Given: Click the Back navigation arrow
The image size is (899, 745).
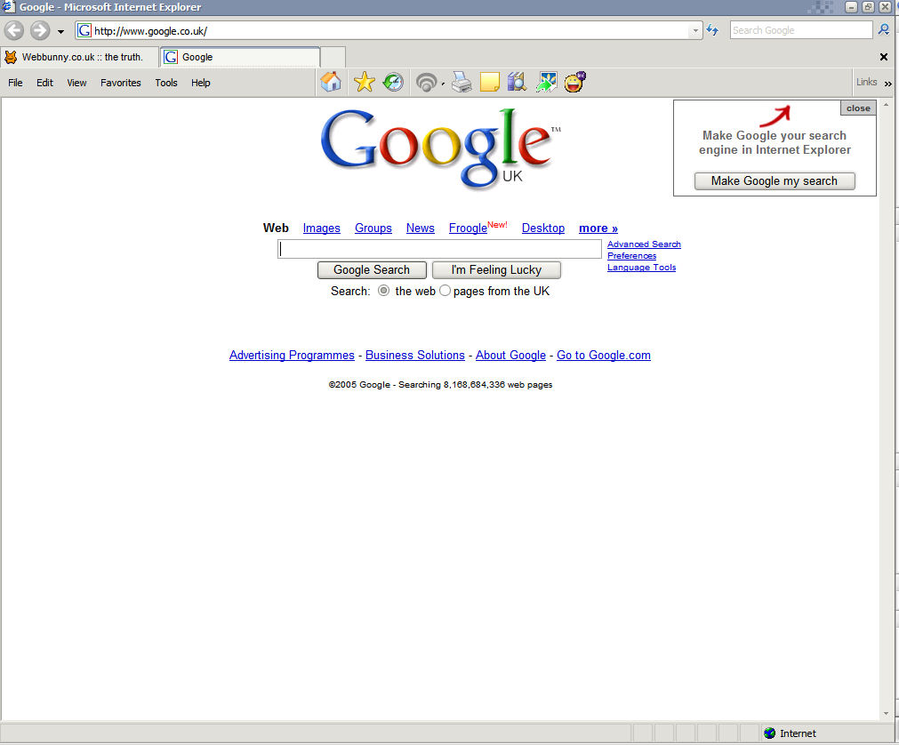Looking at the screenshot, I should click(x=14, y=31).
